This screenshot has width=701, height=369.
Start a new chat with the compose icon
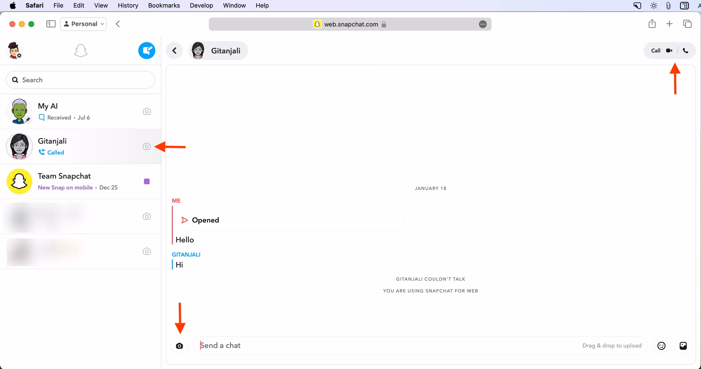(146, 50)
